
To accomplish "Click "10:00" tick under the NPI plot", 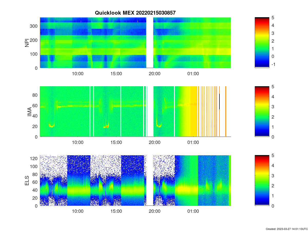I will (78, 73).
